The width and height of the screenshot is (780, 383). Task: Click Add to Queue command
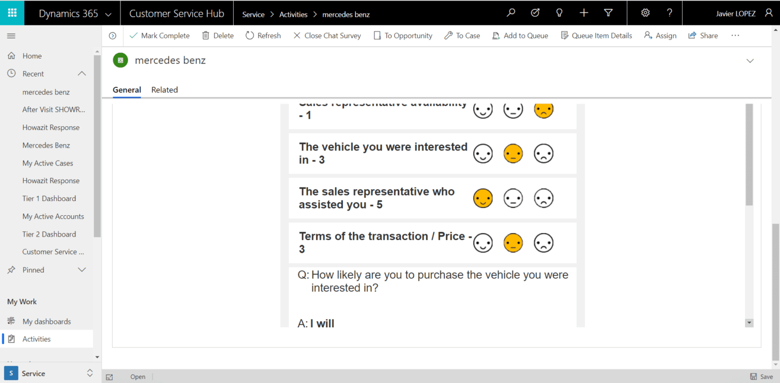[x=520, y=35]
